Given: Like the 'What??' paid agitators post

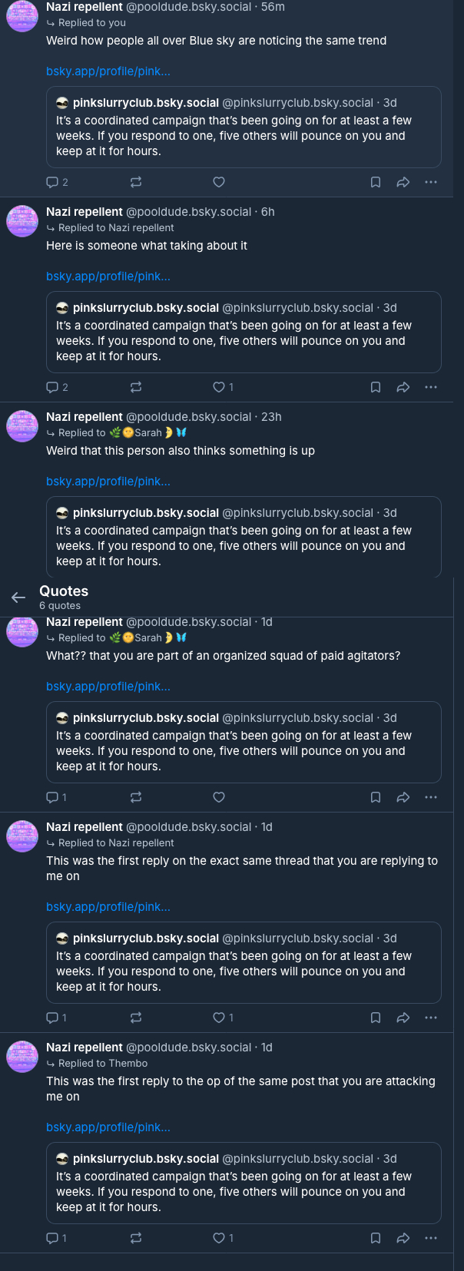Looking at the screenshot, I should 219,797.
